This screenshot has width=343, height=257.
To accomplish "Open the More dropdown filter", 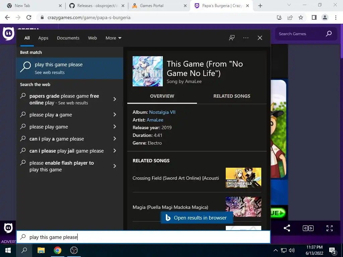I will [x=113, y=38].
